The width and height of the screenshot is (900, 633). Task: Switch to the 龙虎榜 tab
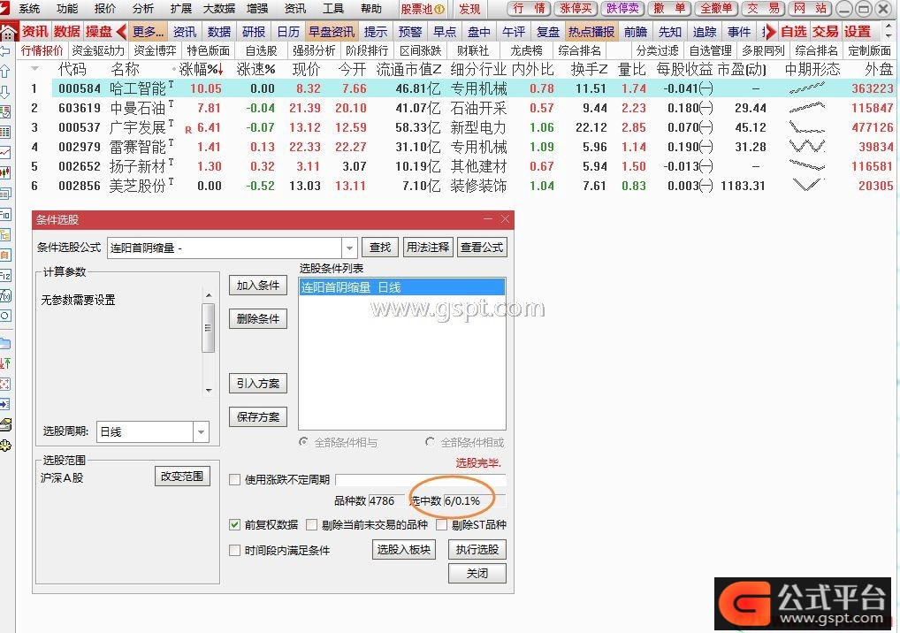pyautogui.click(x=526, y=50)
